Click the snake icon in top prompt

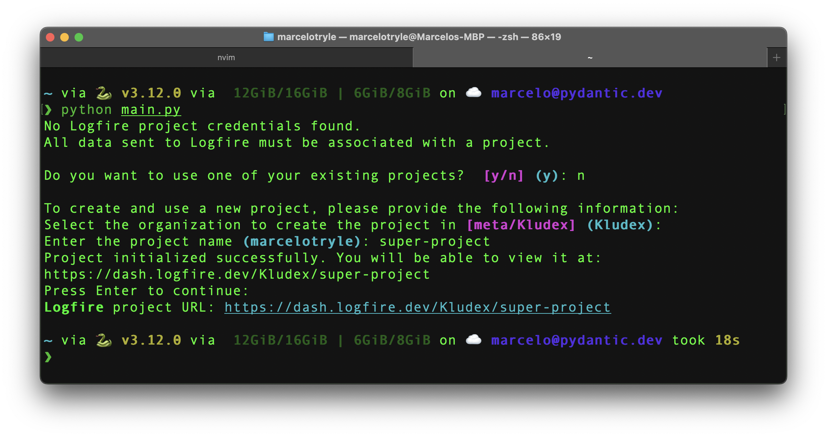point(104,93)
